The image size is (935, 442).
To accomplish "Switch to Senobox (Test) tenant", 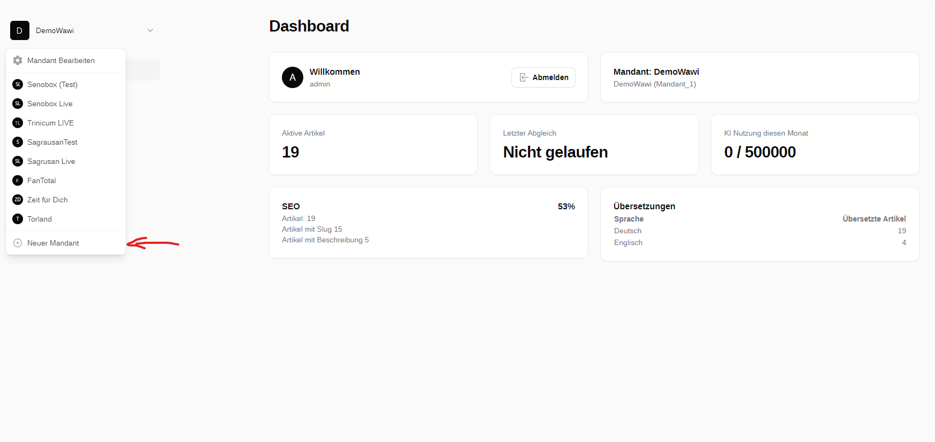I will tap(66, 84).
